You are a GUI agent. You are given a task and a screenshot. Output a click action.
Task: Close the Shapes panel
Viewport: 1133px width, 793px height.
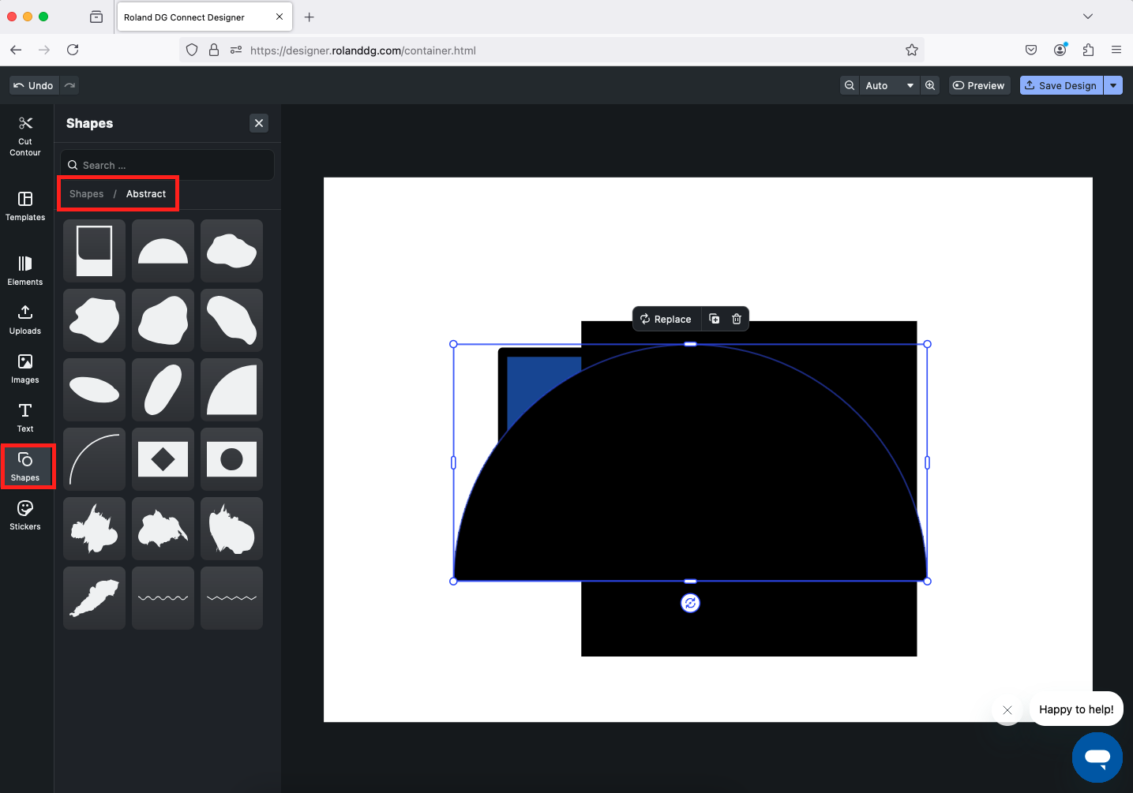tap(259, 123)
